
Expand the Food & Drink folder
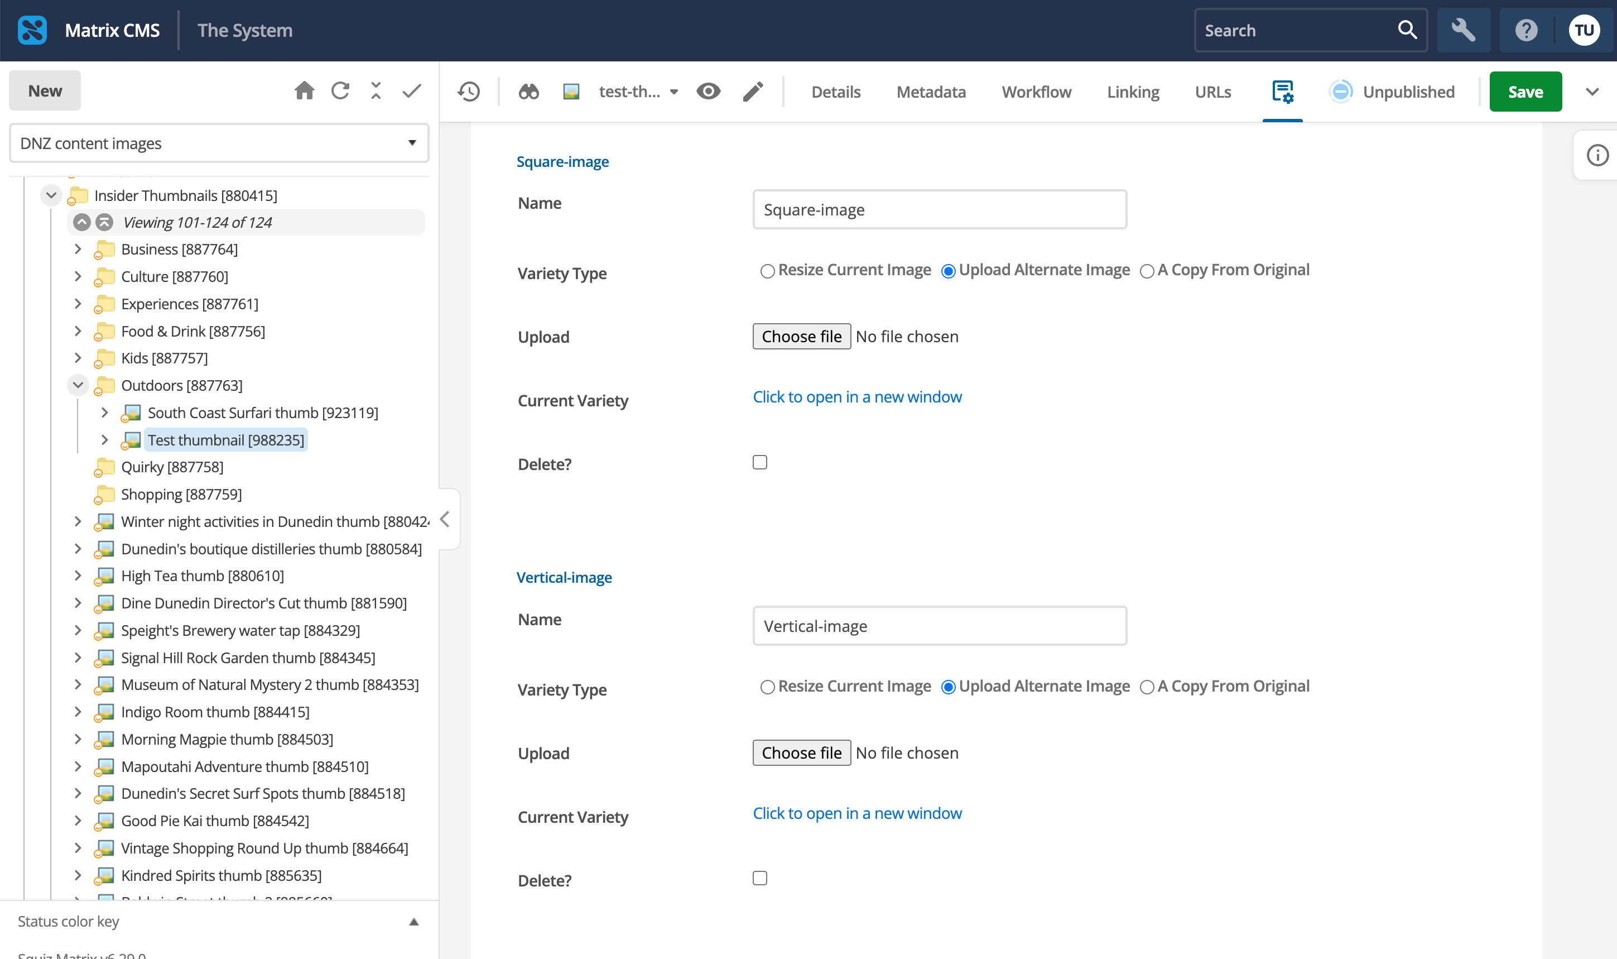[x=78, y=331]
